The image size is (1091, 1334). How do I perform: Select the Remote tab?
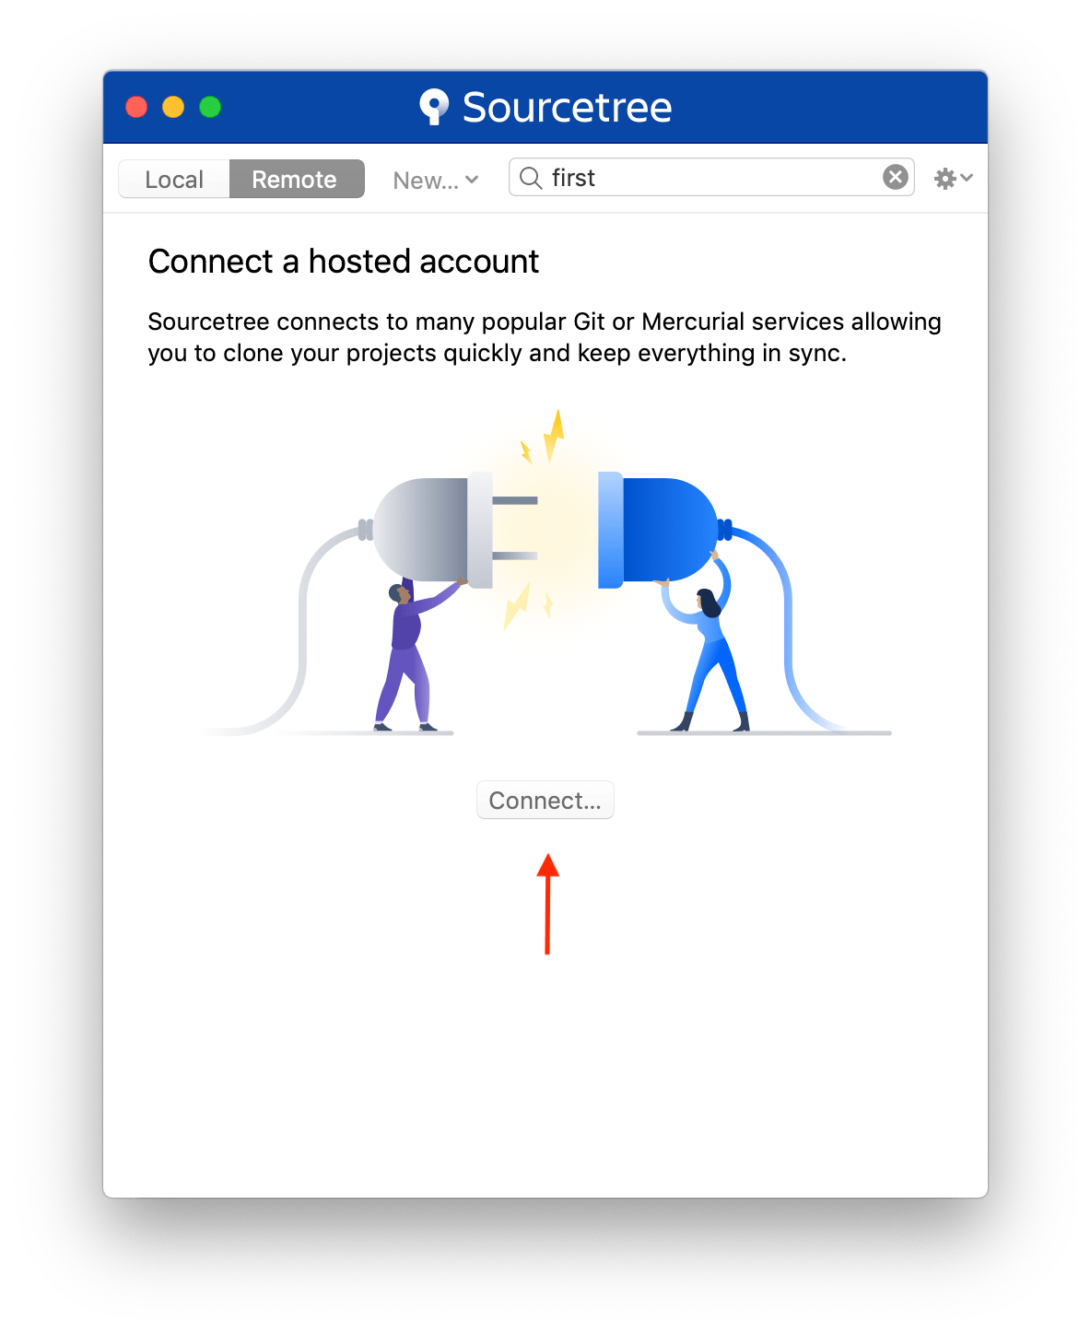pyautogui.click(x=296, y=179)
